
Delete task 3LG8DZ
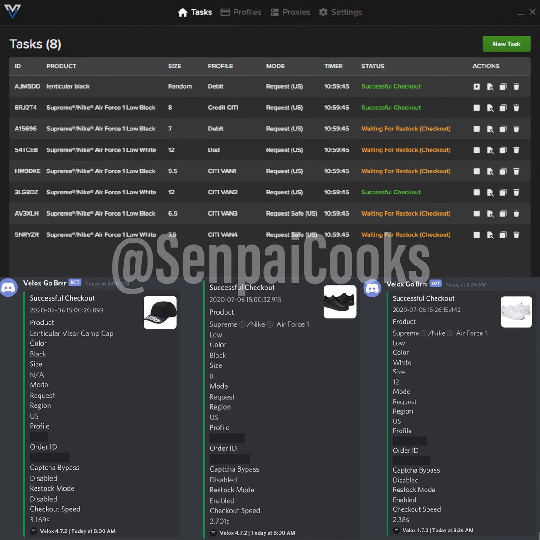[517, 192]
